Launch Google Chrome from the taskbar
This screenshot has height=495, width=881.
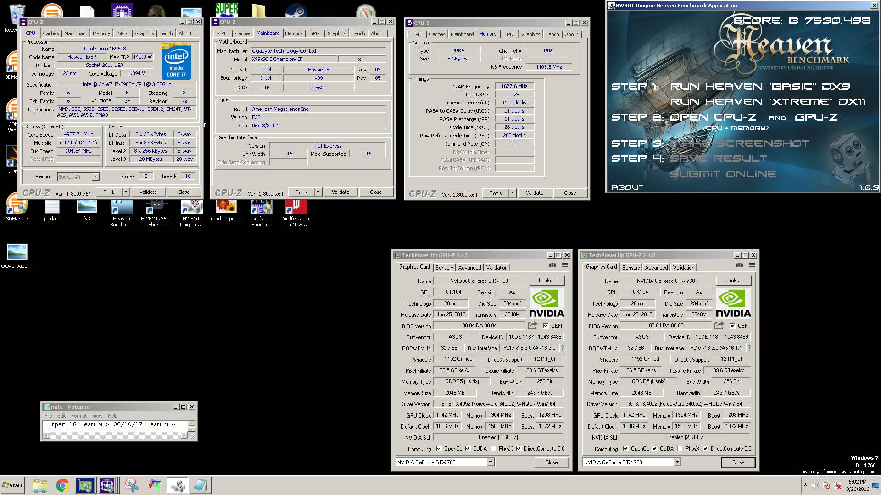pos(62,485)
